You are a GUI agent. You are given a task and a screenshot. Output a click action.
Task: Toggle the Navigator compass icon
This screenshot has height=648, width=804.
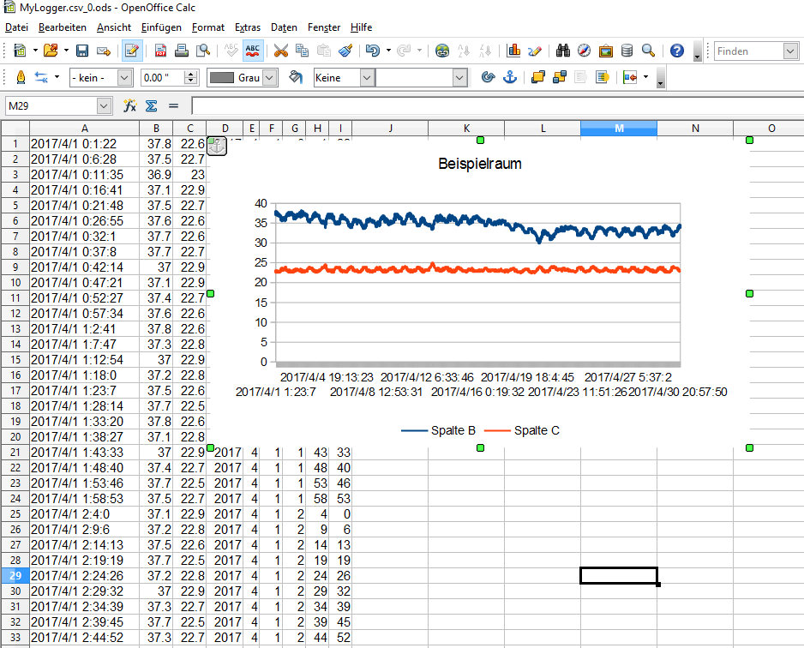click(584, 51)
